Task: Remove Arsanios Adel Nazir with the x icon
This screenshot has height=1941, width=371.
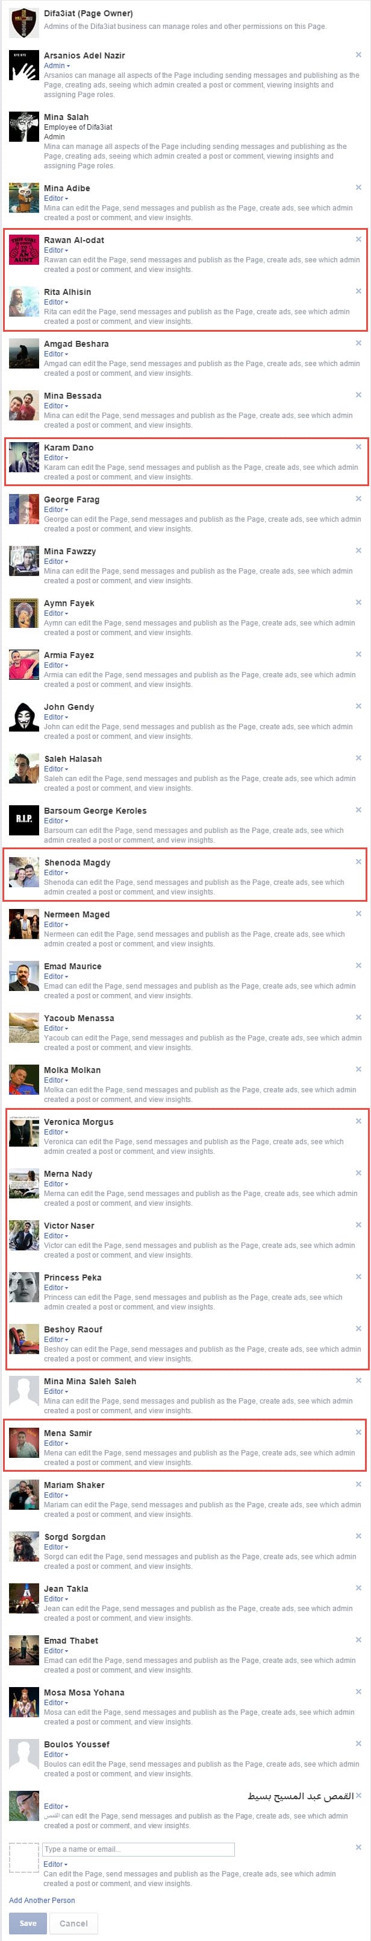Action: (358, 55)
